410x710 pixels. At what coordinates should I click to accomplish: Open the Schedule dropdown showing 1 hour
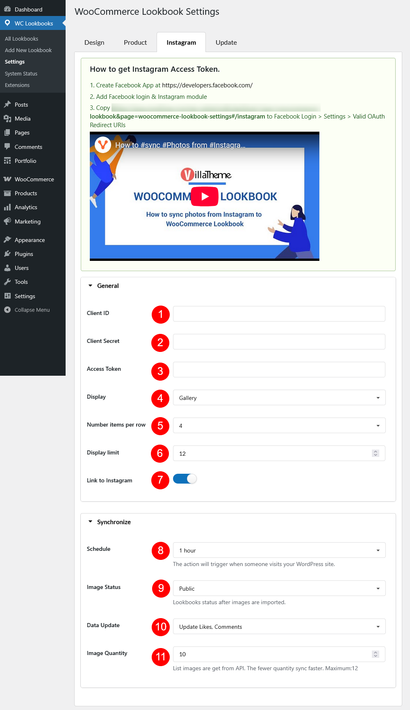(x=279, y=550)
